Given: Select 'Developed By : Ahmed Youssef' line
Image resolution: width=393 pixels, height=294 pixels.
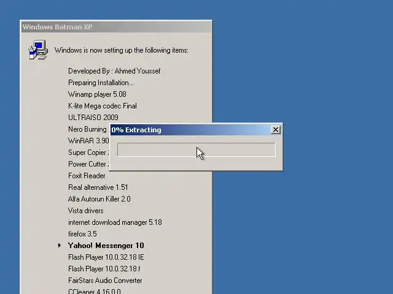Looking at the screenshot, I should pyautogui.click(x=114, y=71).
